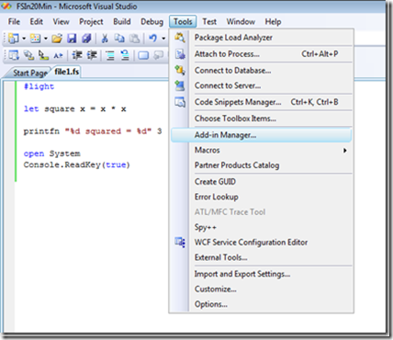This screenshot has width=393, height=340.
Task: Select the file1.fs editor tab
Action: coord(67,72)
